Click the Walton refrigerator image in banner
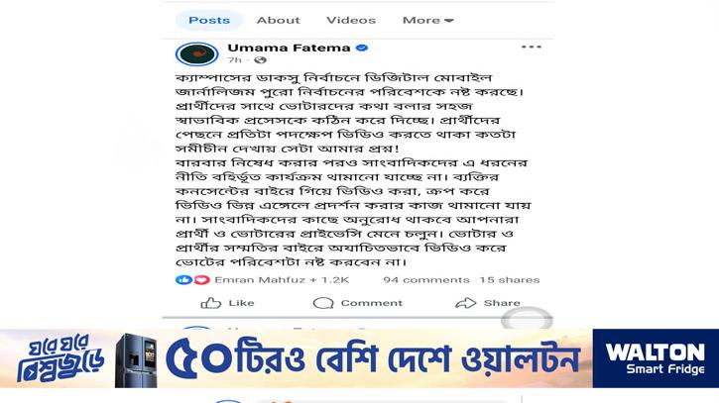This screenshot has height=403, width=719. 136,360
